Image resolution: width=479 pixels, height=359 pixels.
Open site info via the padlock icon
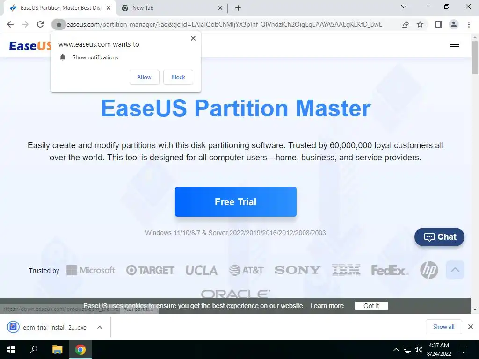tap(59, 24)
